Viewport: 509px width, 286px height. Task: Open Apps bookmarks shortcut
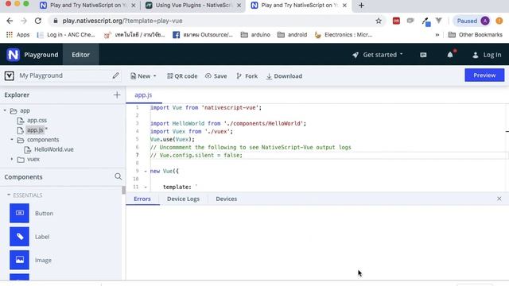pyautogui.click(x=18, y=35)
